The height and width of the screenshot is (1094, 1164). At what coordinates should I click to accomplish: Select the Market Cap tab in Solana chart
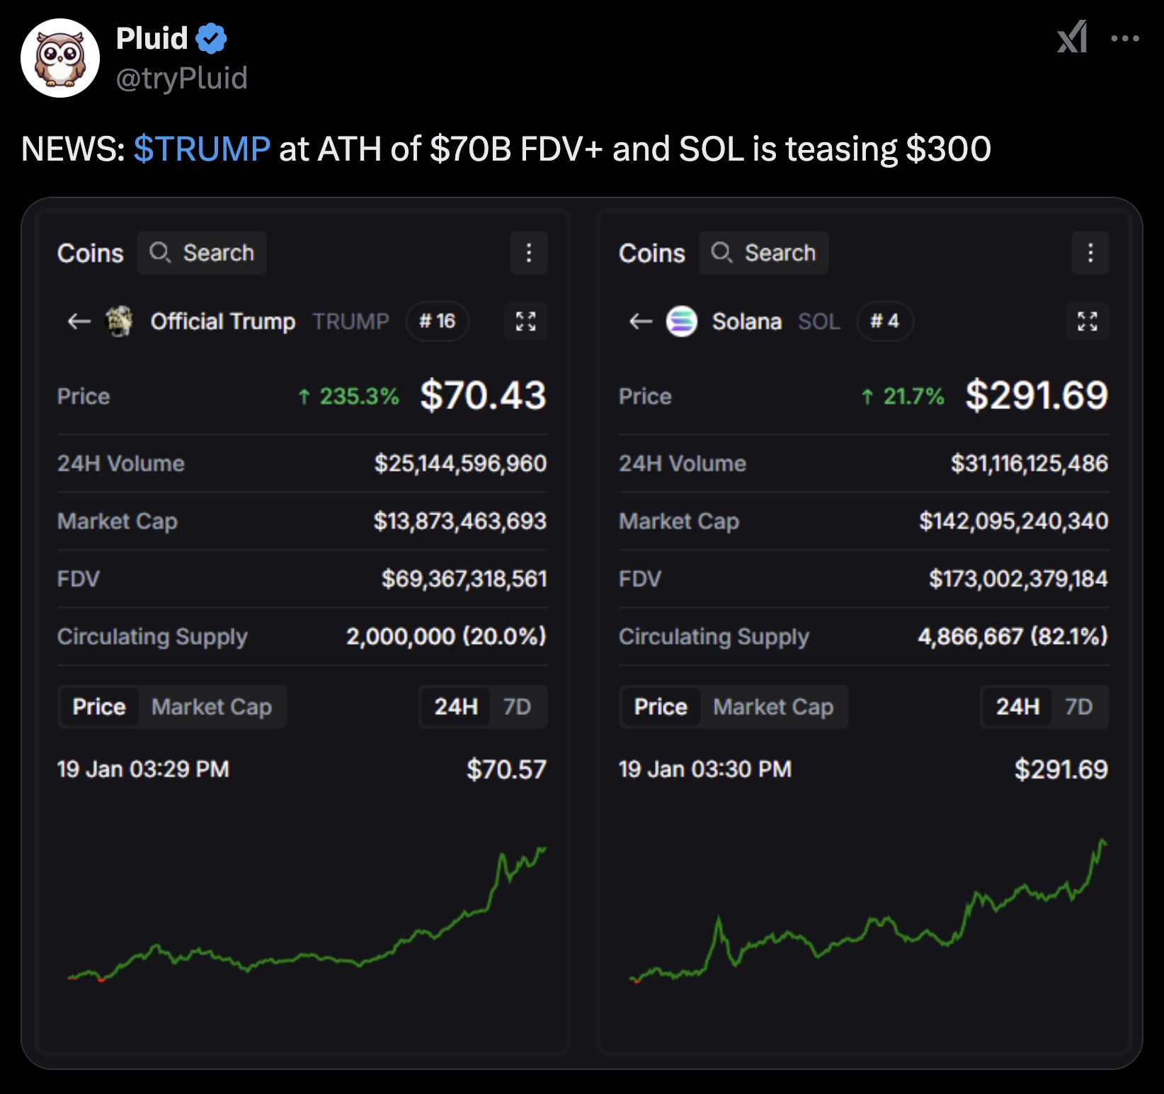tap(773, 706)
